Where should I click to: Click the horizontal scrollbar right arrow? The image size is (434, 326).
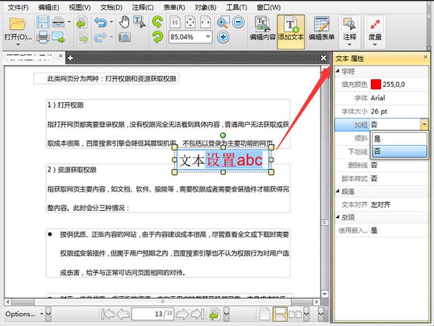pos(317,302)
